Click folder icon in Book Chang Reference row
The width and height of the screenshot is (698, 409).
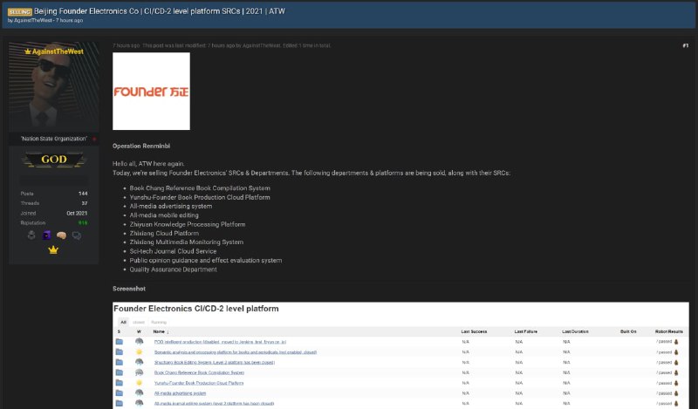click(x=120, y=372)
